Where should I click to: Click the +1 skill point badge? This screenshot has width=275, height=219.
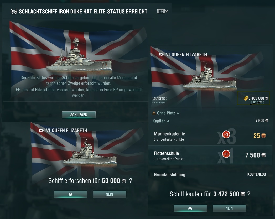[x=226, y=154]
